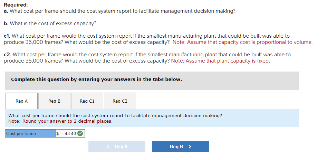Click the note 'plant capacity is fixed'
This screenshot has width=327, height=160.
coord(220,61)
